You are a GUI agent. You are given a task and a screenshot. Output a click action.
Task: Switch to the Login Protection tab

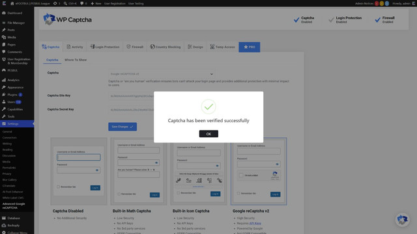105,47
